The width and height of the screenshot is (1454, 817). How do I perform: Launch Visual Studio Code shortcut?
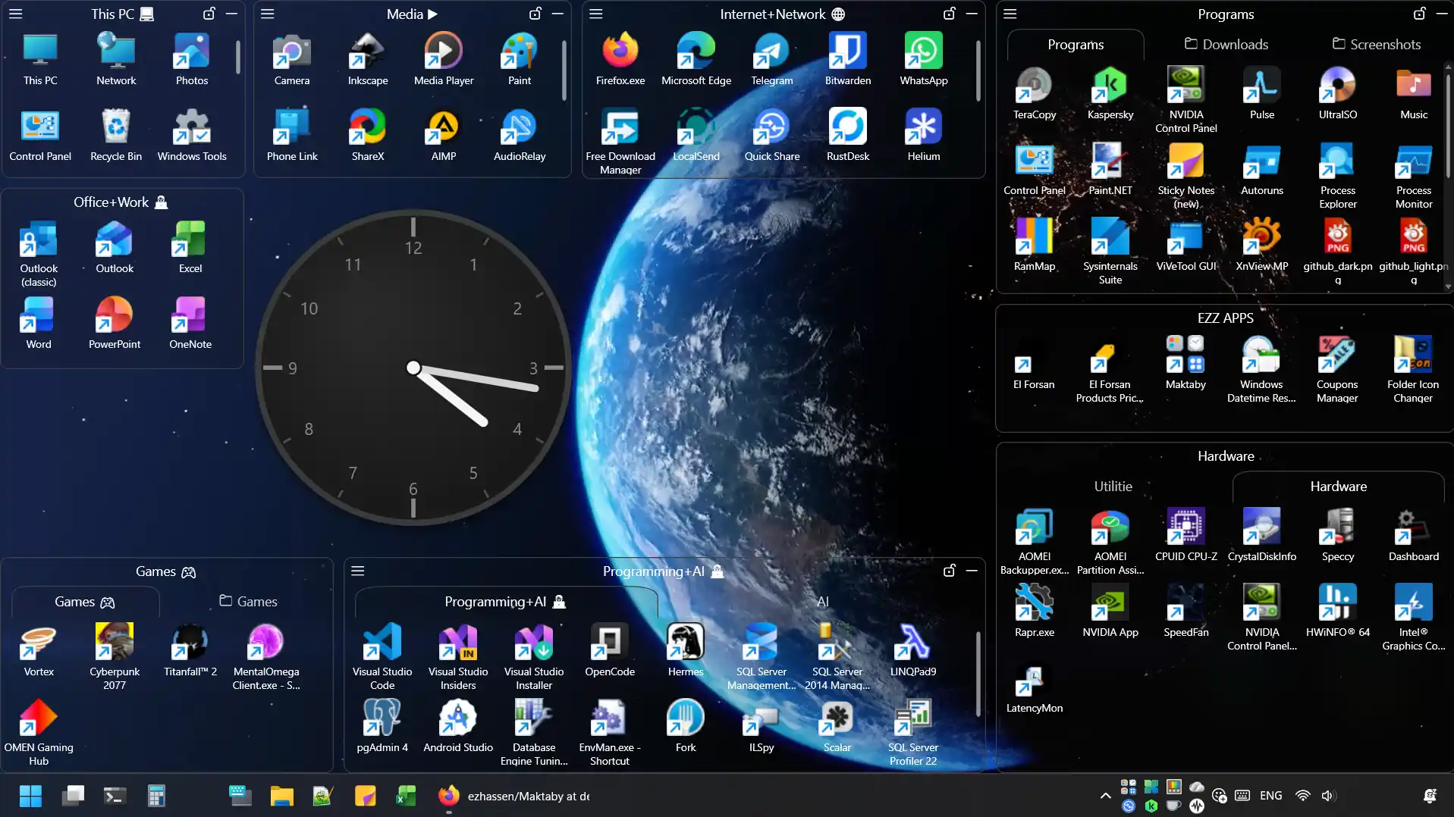(382, 657)
